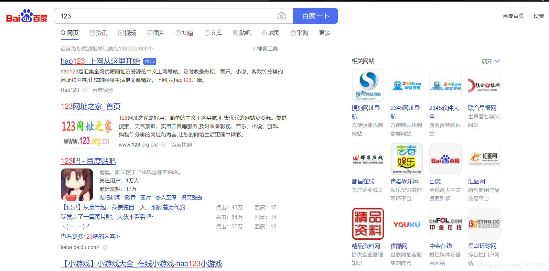This screenshot has width=549, height=271.
Task: Switch to the 视频 tab
Action: pyautogui.click(x=127, y=33)
